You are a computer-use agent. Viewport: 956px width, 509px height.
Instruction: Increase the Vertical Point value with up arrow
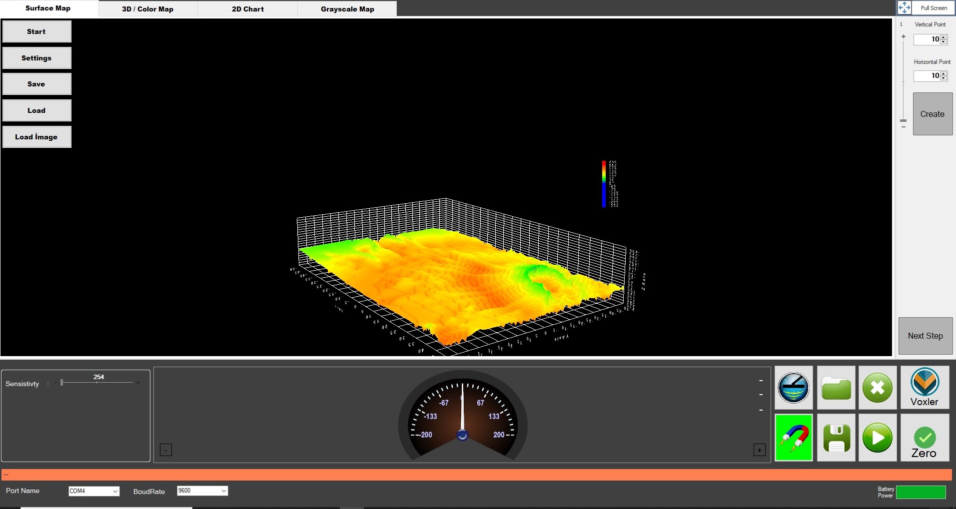[x=944, y=37]
